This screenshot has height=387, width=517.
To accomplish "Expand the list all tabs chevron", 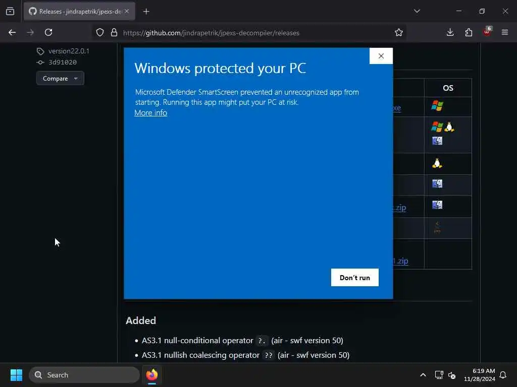I will [x=417, y=11].
